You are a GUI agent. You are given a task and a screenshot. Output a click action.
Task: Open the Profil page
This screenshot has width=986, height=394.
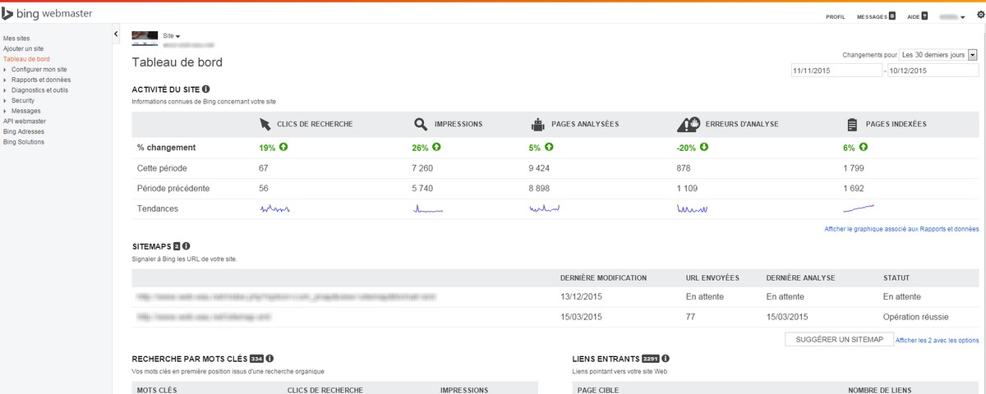click(x=836, y=16)
